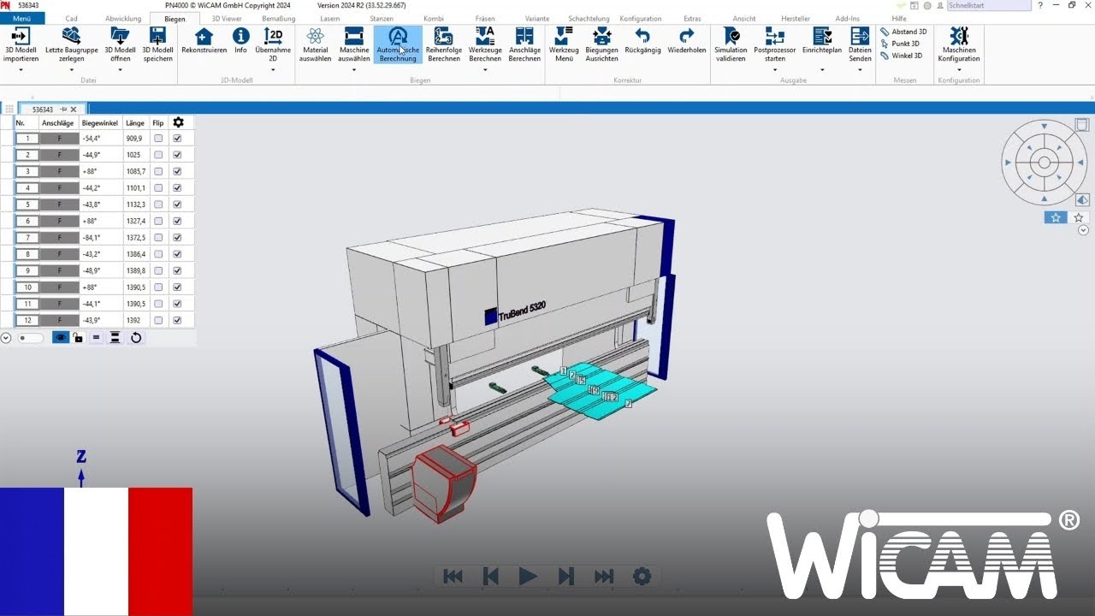The height and width of the screenshot is (616, 1095).
Task: Check Flip box for bend row 7
Action: (x=158, y=238)
